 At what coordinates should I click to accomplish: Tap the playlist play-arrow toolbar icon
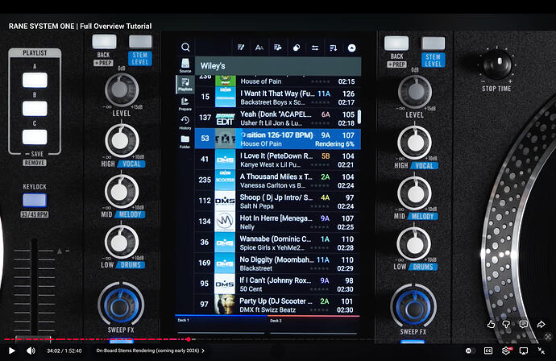278,48
